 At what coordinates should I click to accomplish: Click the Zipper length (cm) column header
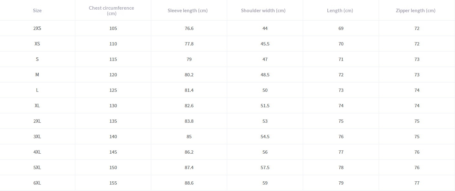[415, 10]
